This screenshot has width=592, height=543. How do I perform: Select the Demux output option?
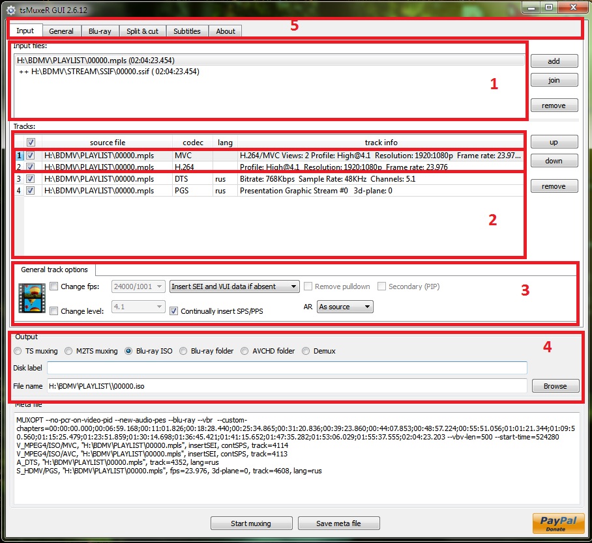[x=306, y=351]
